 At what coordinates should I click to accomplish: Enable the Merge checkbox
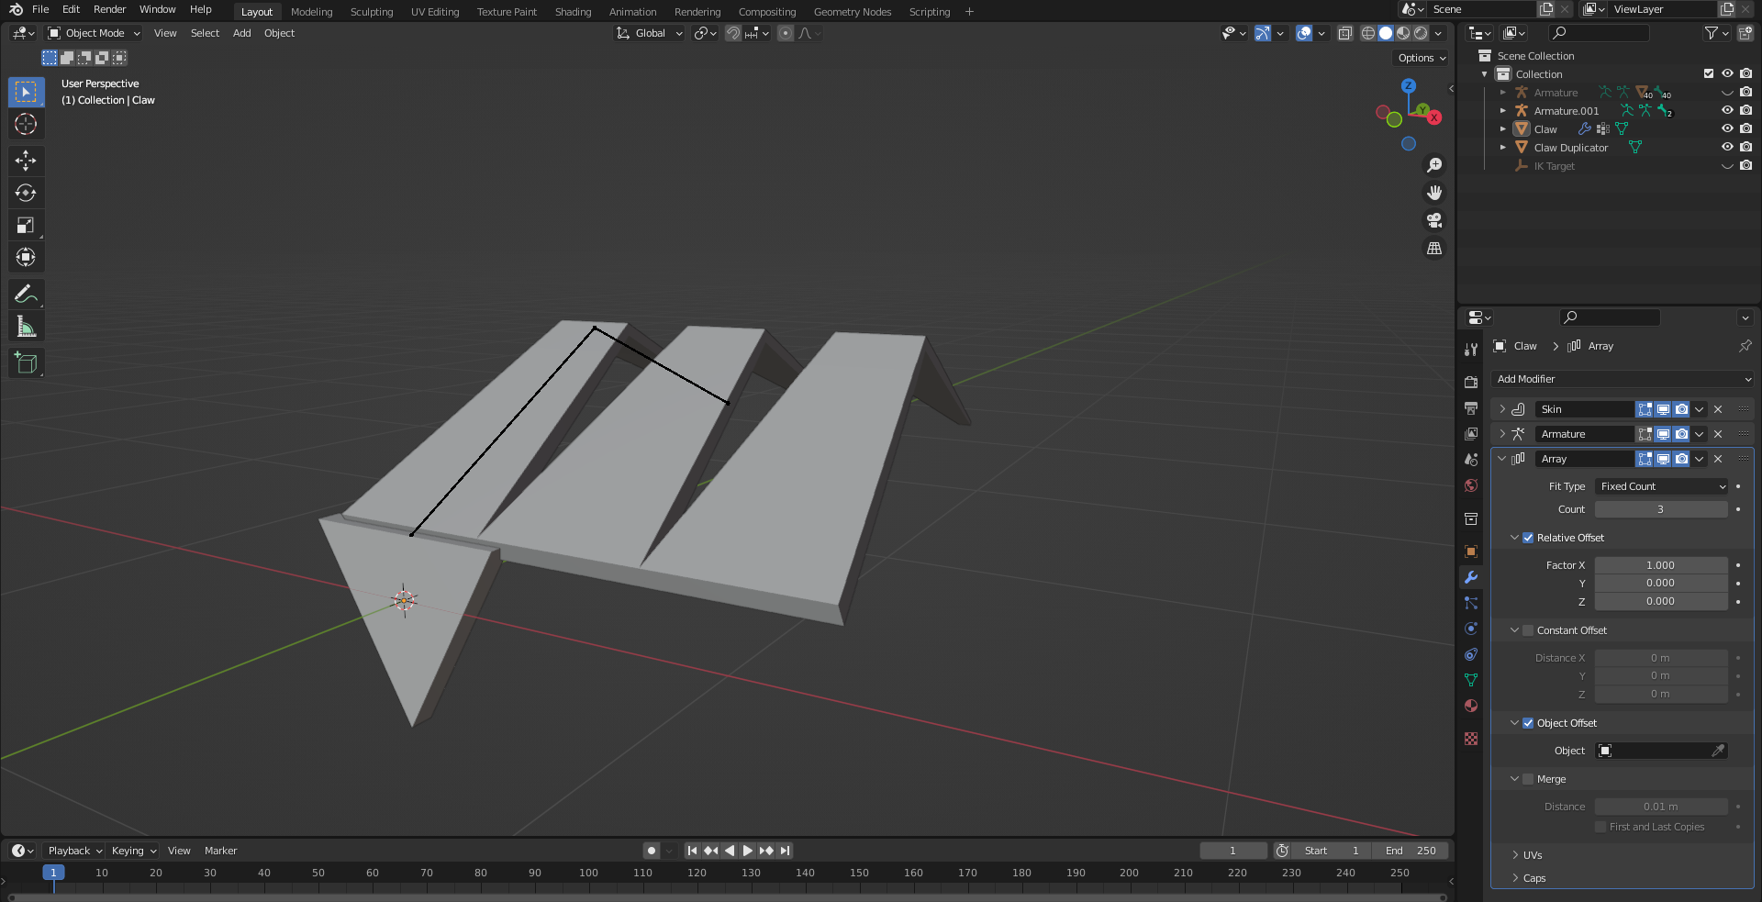pos(1528,779)
